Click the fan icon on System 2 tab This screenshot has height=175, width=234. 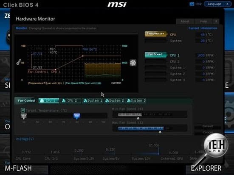click(107, 101)
